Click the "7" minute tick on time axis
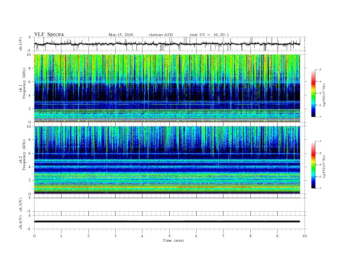Screen dimensions: 343x265 [x=223, y=236]
